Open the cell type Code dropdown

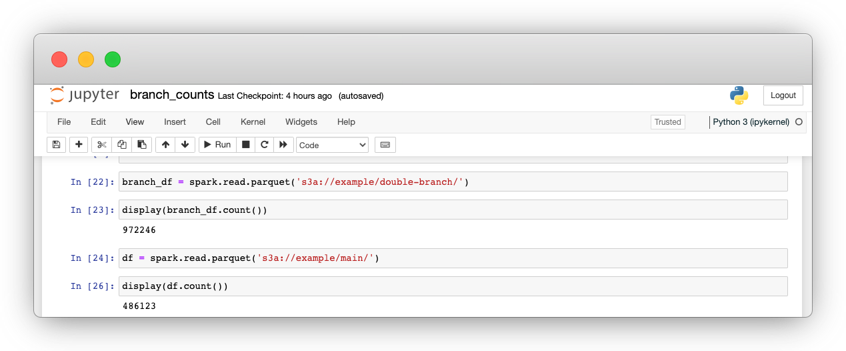pos(333,145)
